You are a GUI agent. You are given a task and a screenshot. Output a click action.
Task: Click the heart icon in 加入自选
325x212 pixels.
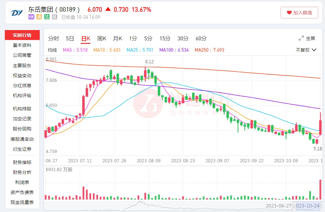tap(289, 13)
